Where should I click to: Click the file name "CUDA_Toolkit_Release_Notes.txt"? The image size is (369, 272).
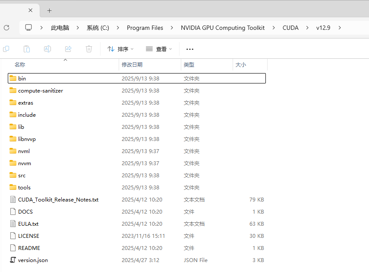[58, 200]
